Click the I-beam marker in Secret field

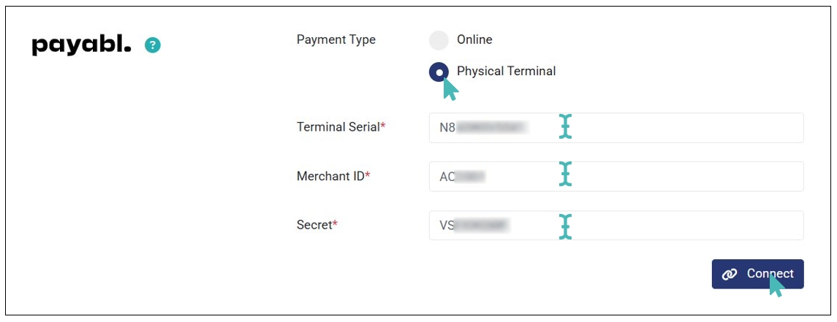564,226
